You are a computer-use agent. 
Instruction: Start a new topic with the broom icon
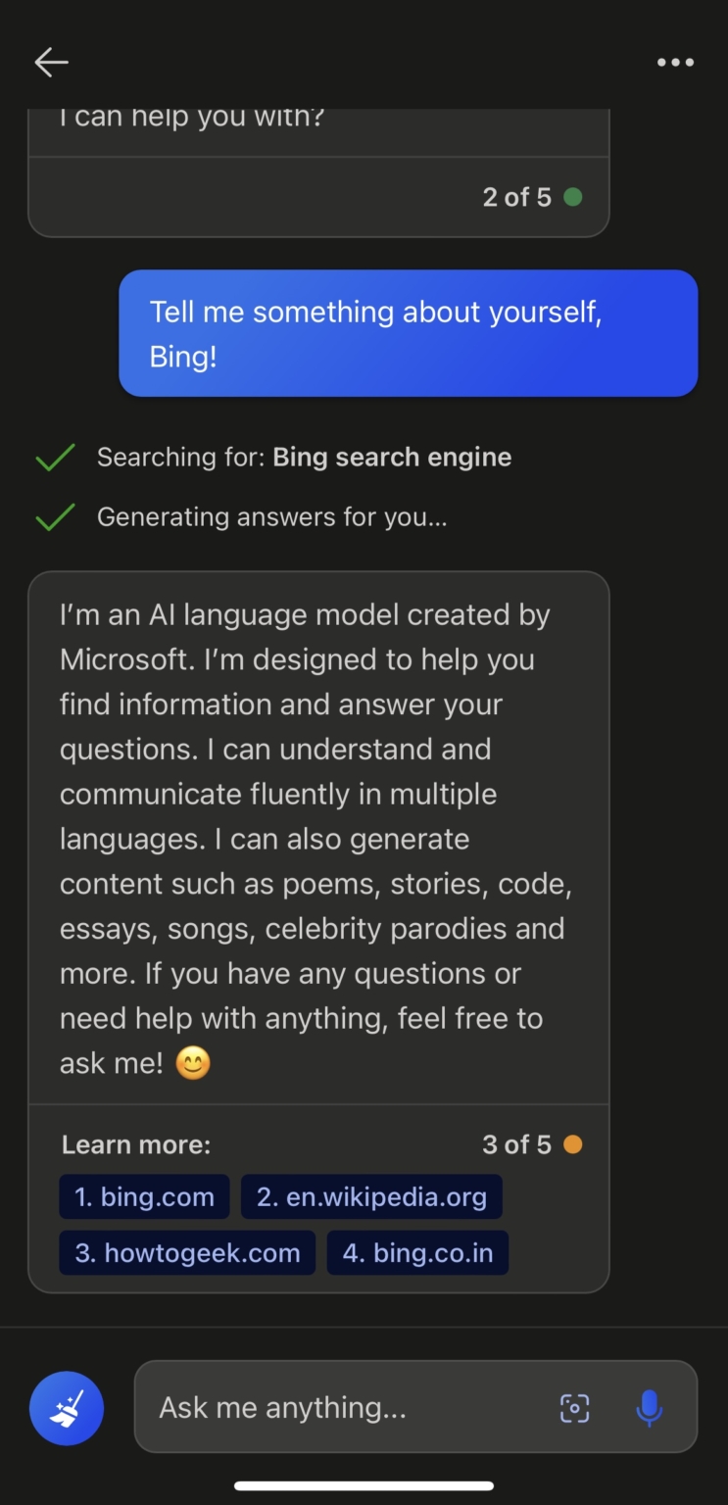pos(66,1407)
